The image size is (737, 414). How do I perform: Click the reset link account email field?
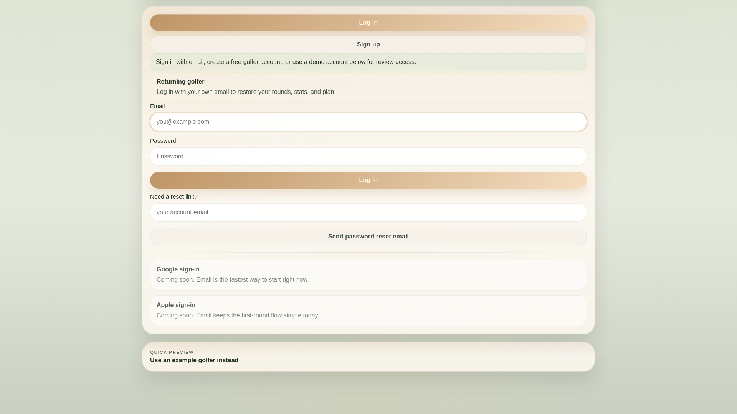tap(368, 212)
